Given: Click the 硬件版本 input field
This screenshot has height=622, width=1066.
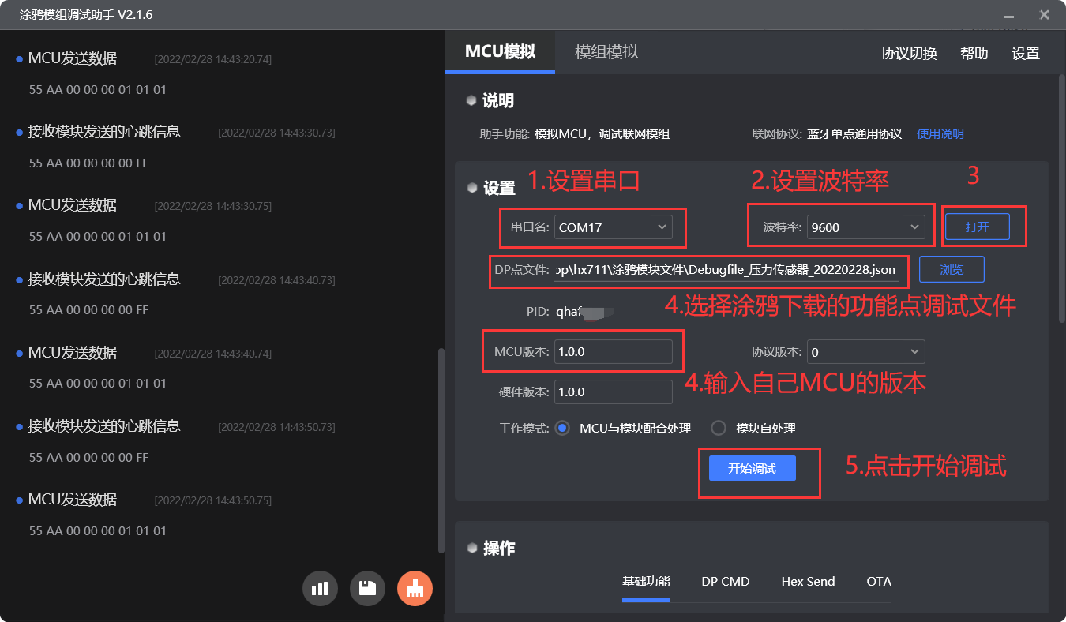Looking at the screenshot, I should pyautogui.click(x=614, y=392).
